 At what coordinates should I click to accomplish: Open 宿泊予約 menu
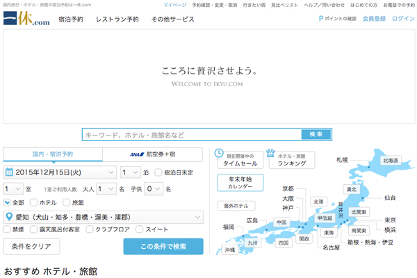pyautogui.click(x=71, y=19)
